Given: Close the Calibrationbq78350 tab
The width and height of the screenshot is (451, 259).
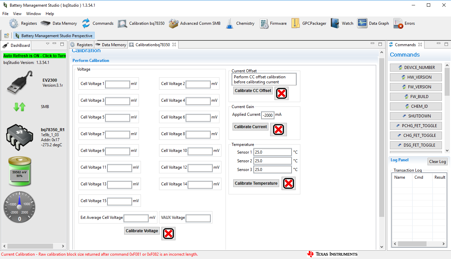Looking at the screenshot, I should [x=174, y=45].
